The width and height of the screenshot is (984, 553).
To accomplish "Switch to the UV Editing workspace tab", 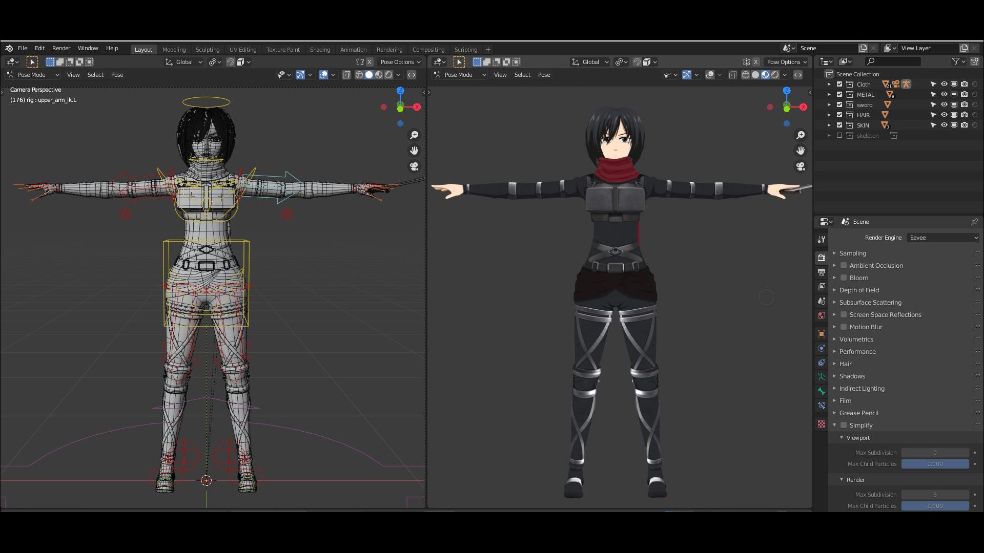I will (243, 50).
